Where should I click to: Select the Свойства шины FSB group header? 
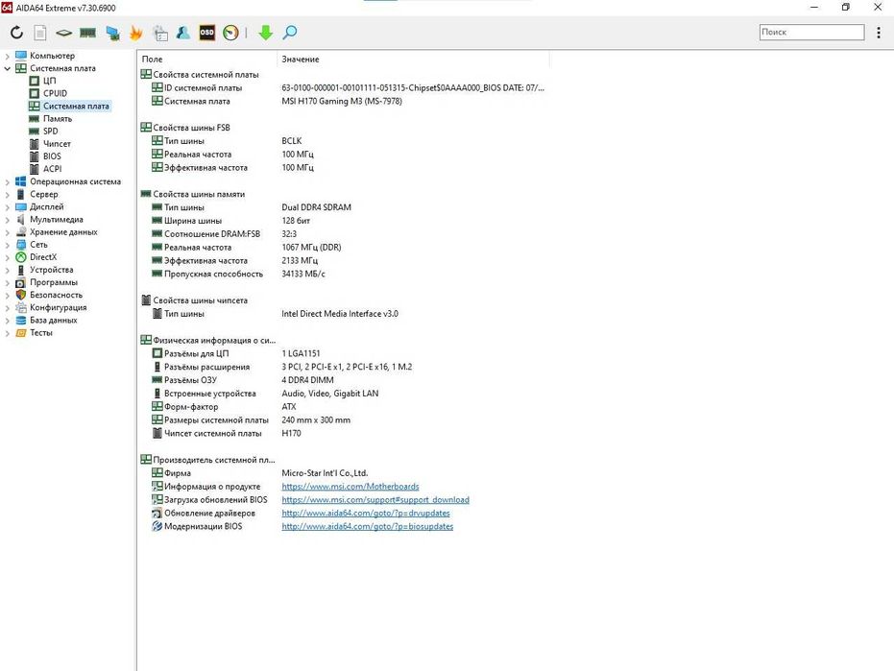tap(185, 128)
